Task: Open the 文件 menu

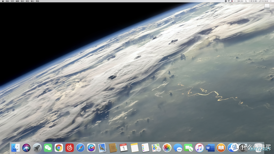Action: pyautogui.click(x=12, y=1)
